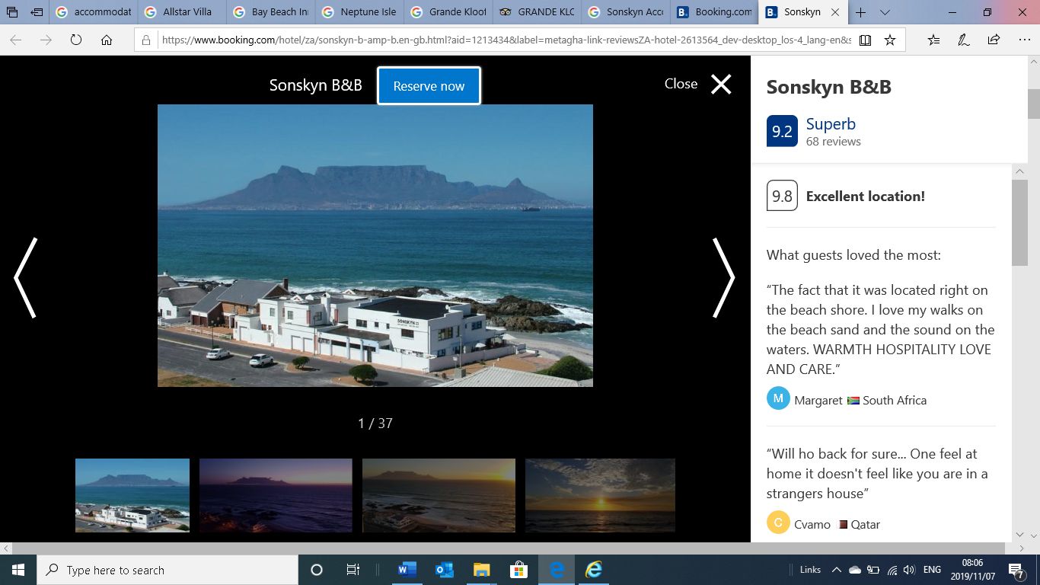The width and height of the screenshot is (1040, 585).
Task: Switch to the Allstar Villa tab
Action: tap(181, 12)
